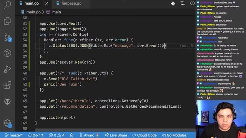Click the main symbol in breadcrumb
The image size is (246, 138).
(x=57, y=12)
